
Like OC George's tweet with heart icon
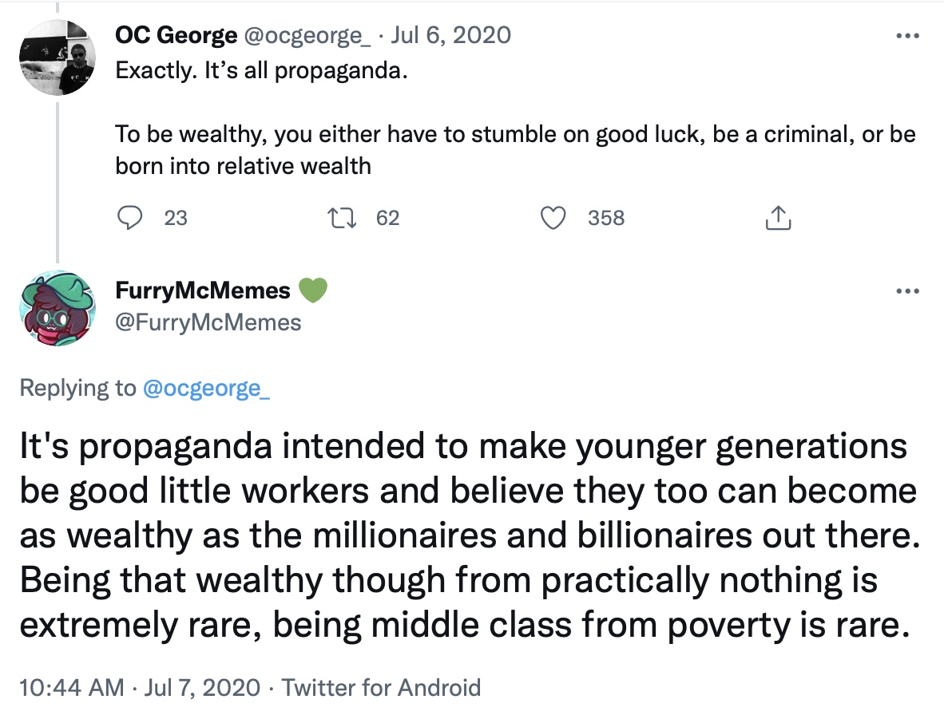[x=553, y=218]
